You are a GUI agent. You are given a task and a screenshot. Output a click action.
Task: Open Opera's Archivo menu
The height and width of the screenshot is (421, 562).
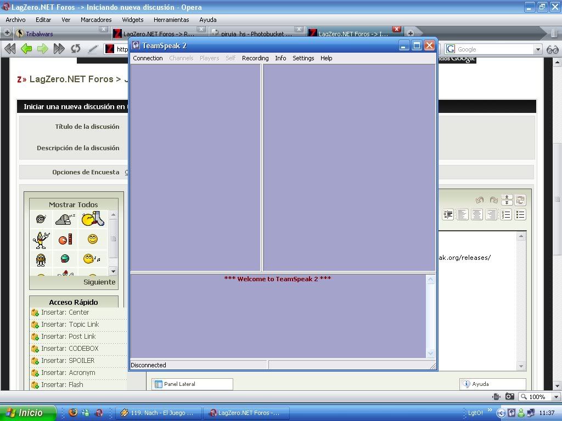15,20
